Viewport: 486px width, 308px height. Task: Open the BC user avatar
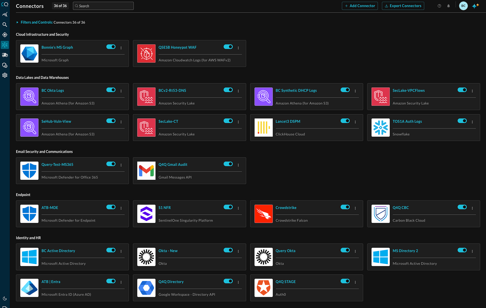(463, 6)
